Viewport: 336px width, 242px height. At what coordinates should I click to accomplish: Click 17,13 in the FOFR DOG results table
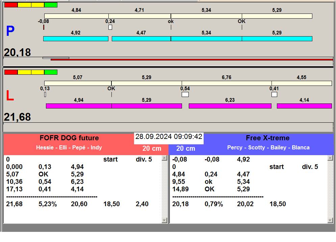point(14,189)
